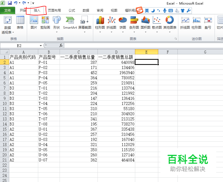This screenshot has width=223, height=182.
Task: Open 其他图表 other charts gallery
Action: tap(170, 24)
